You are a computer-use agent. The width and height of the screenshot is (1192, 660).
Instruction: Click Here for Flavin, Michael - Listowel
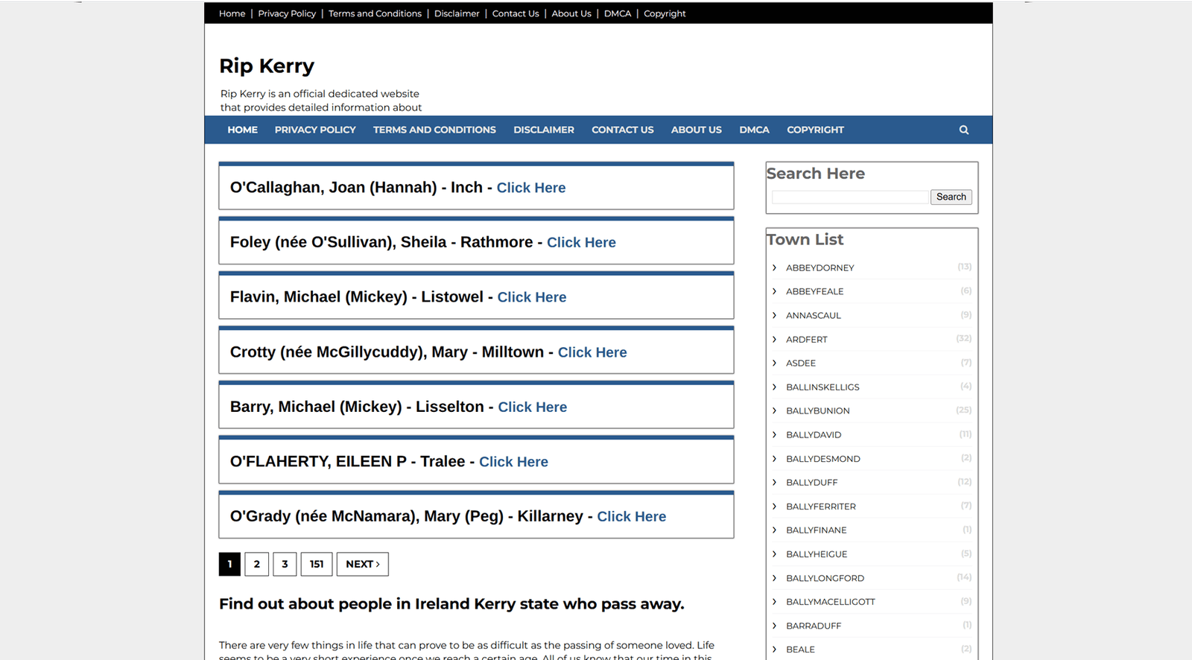[532, 297]
